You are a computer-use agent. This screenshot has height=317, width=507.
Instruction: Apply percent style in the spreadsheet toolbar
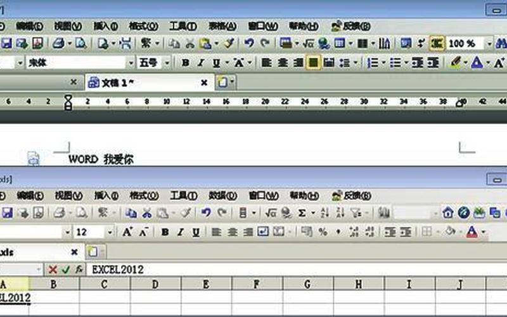pos(323,231)
